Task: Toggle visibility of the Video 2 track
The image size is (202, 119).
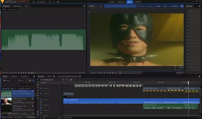Action: click(41, 88)
